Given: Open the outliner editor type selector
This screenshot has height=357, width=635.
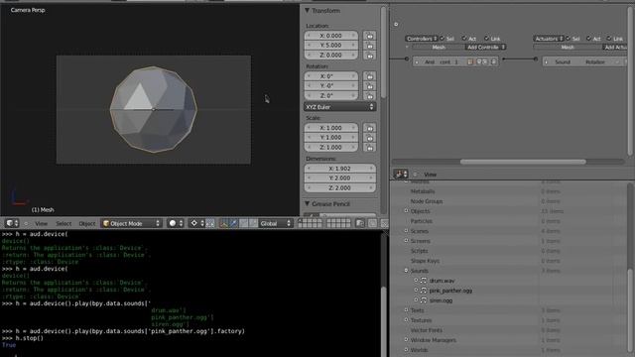Looking at the screenshot, I should 401,175.
